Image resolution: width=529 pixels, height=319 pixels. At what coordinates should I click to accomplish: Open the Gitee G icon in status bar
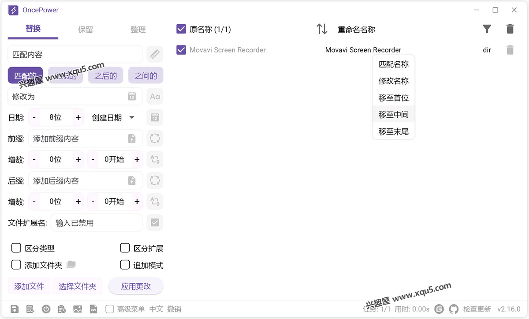pos(439,309)
